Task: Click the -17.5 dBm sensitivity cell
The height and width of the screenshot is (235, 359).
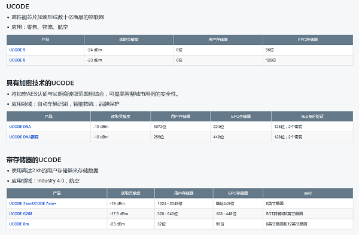Action: [x=130, y=213]
